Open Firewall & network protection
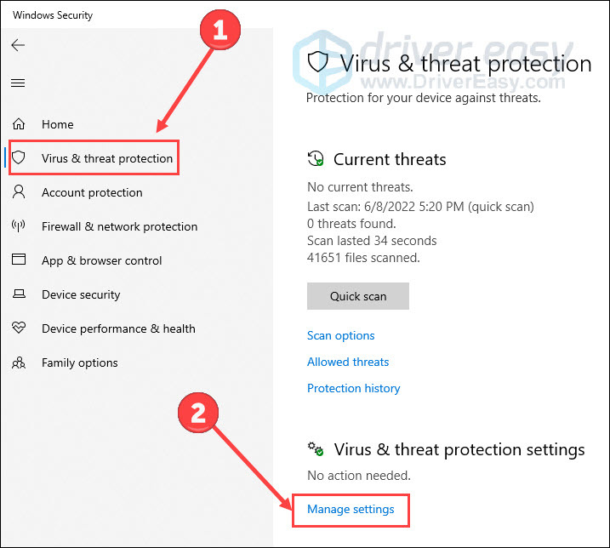Screen dimensions: 610x548 tap(119, 226)
